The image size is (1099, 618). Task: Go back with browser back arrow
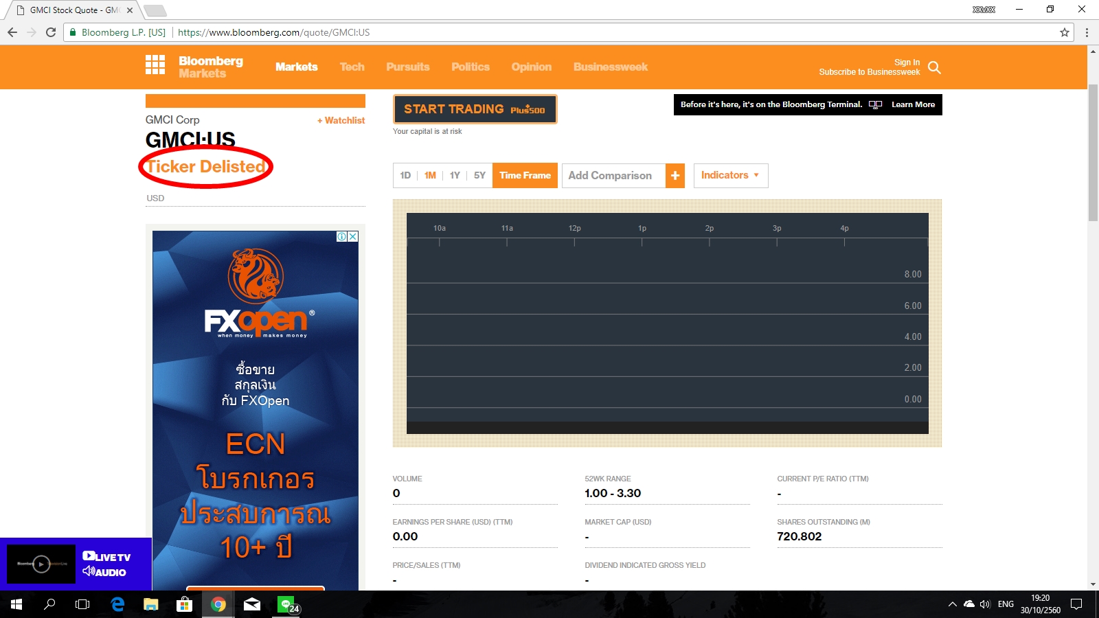12,32
